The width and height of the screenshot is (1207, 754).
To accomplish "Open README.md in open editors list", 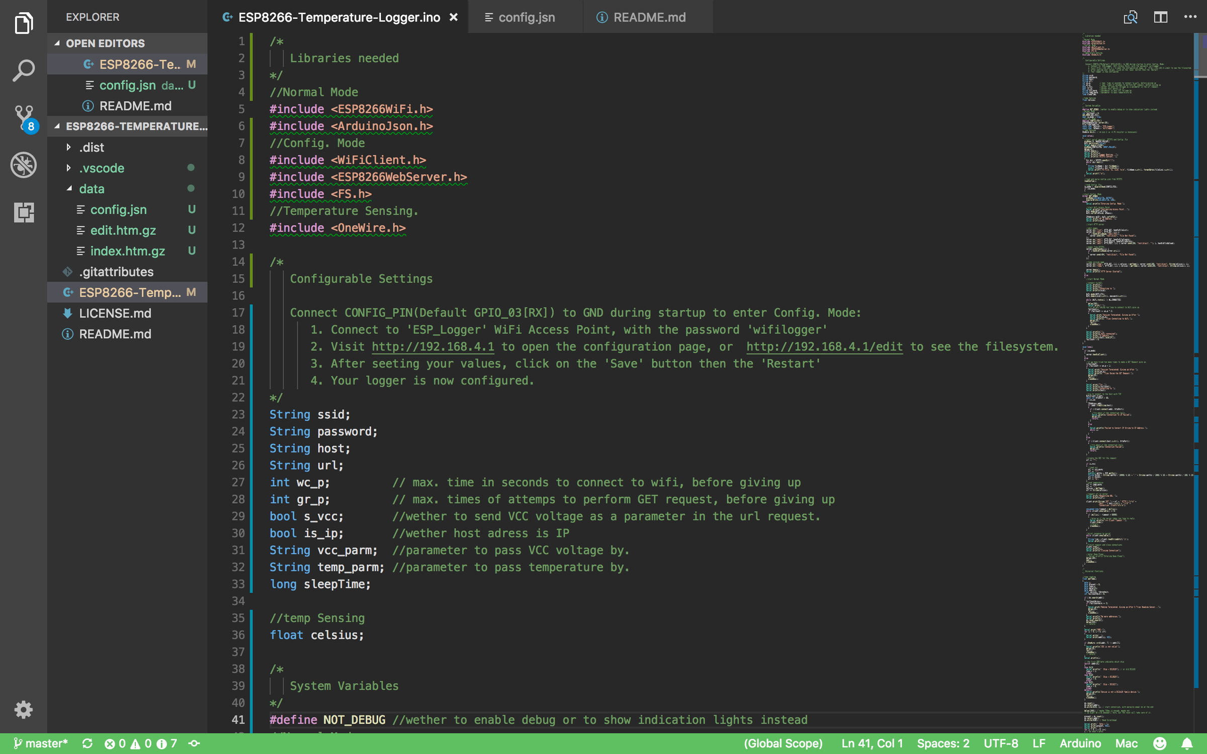I will tap(127, 106).
